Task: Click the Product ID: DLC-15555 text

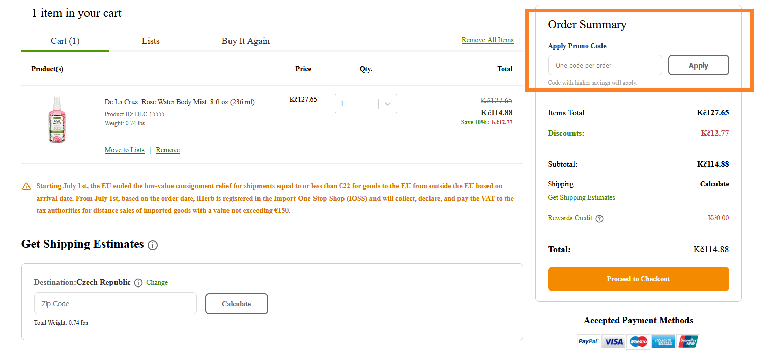Action: pos(134,114)
